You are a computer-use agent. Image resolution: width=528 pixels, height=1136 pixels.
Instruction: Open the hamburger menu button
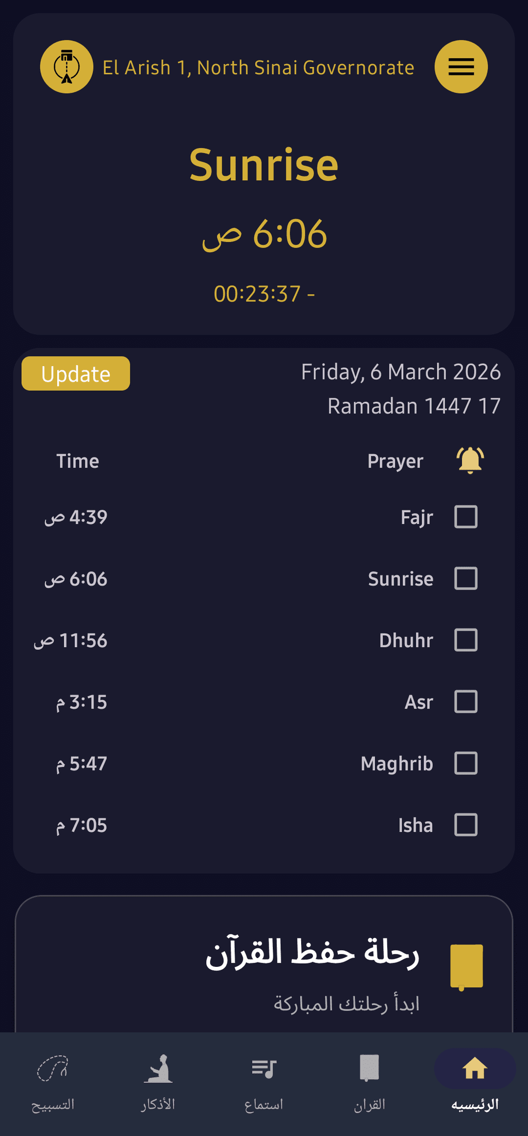461,67
